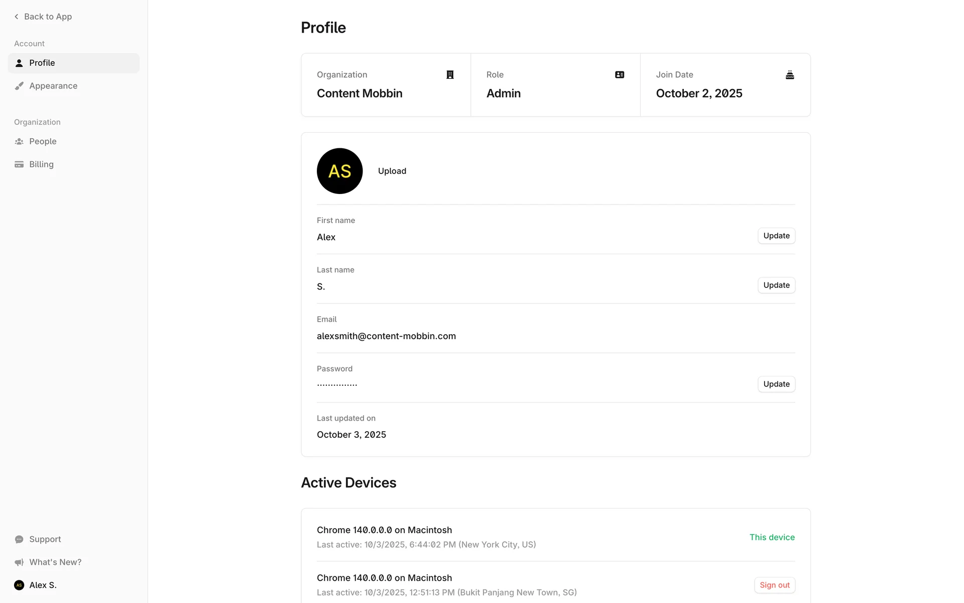Click the People group icon in sidebar
This screenshot has width=964, height=603.
[19, 142]
